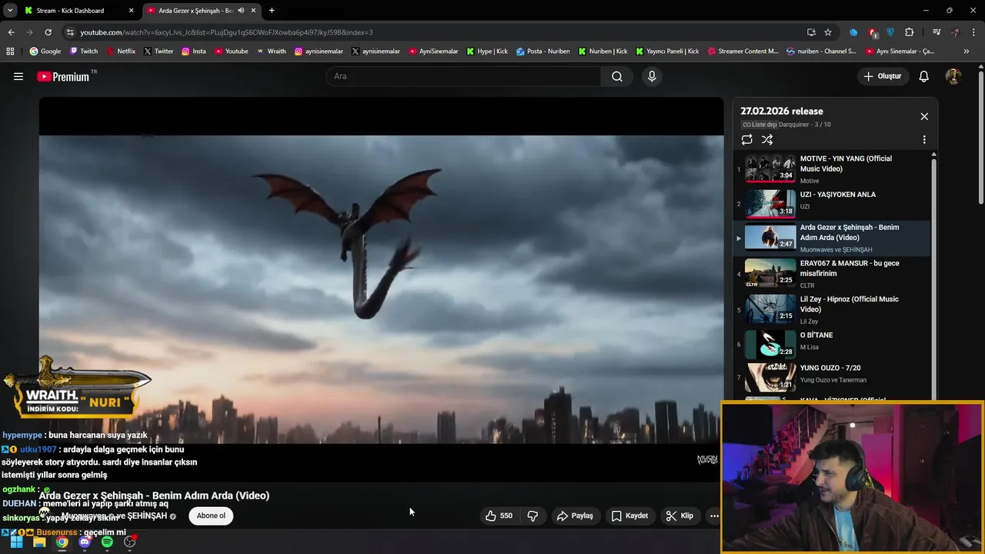Select O Bİ'TANE by M Lisa
This screenshot has height=554, width=985.
pos(831,344)
